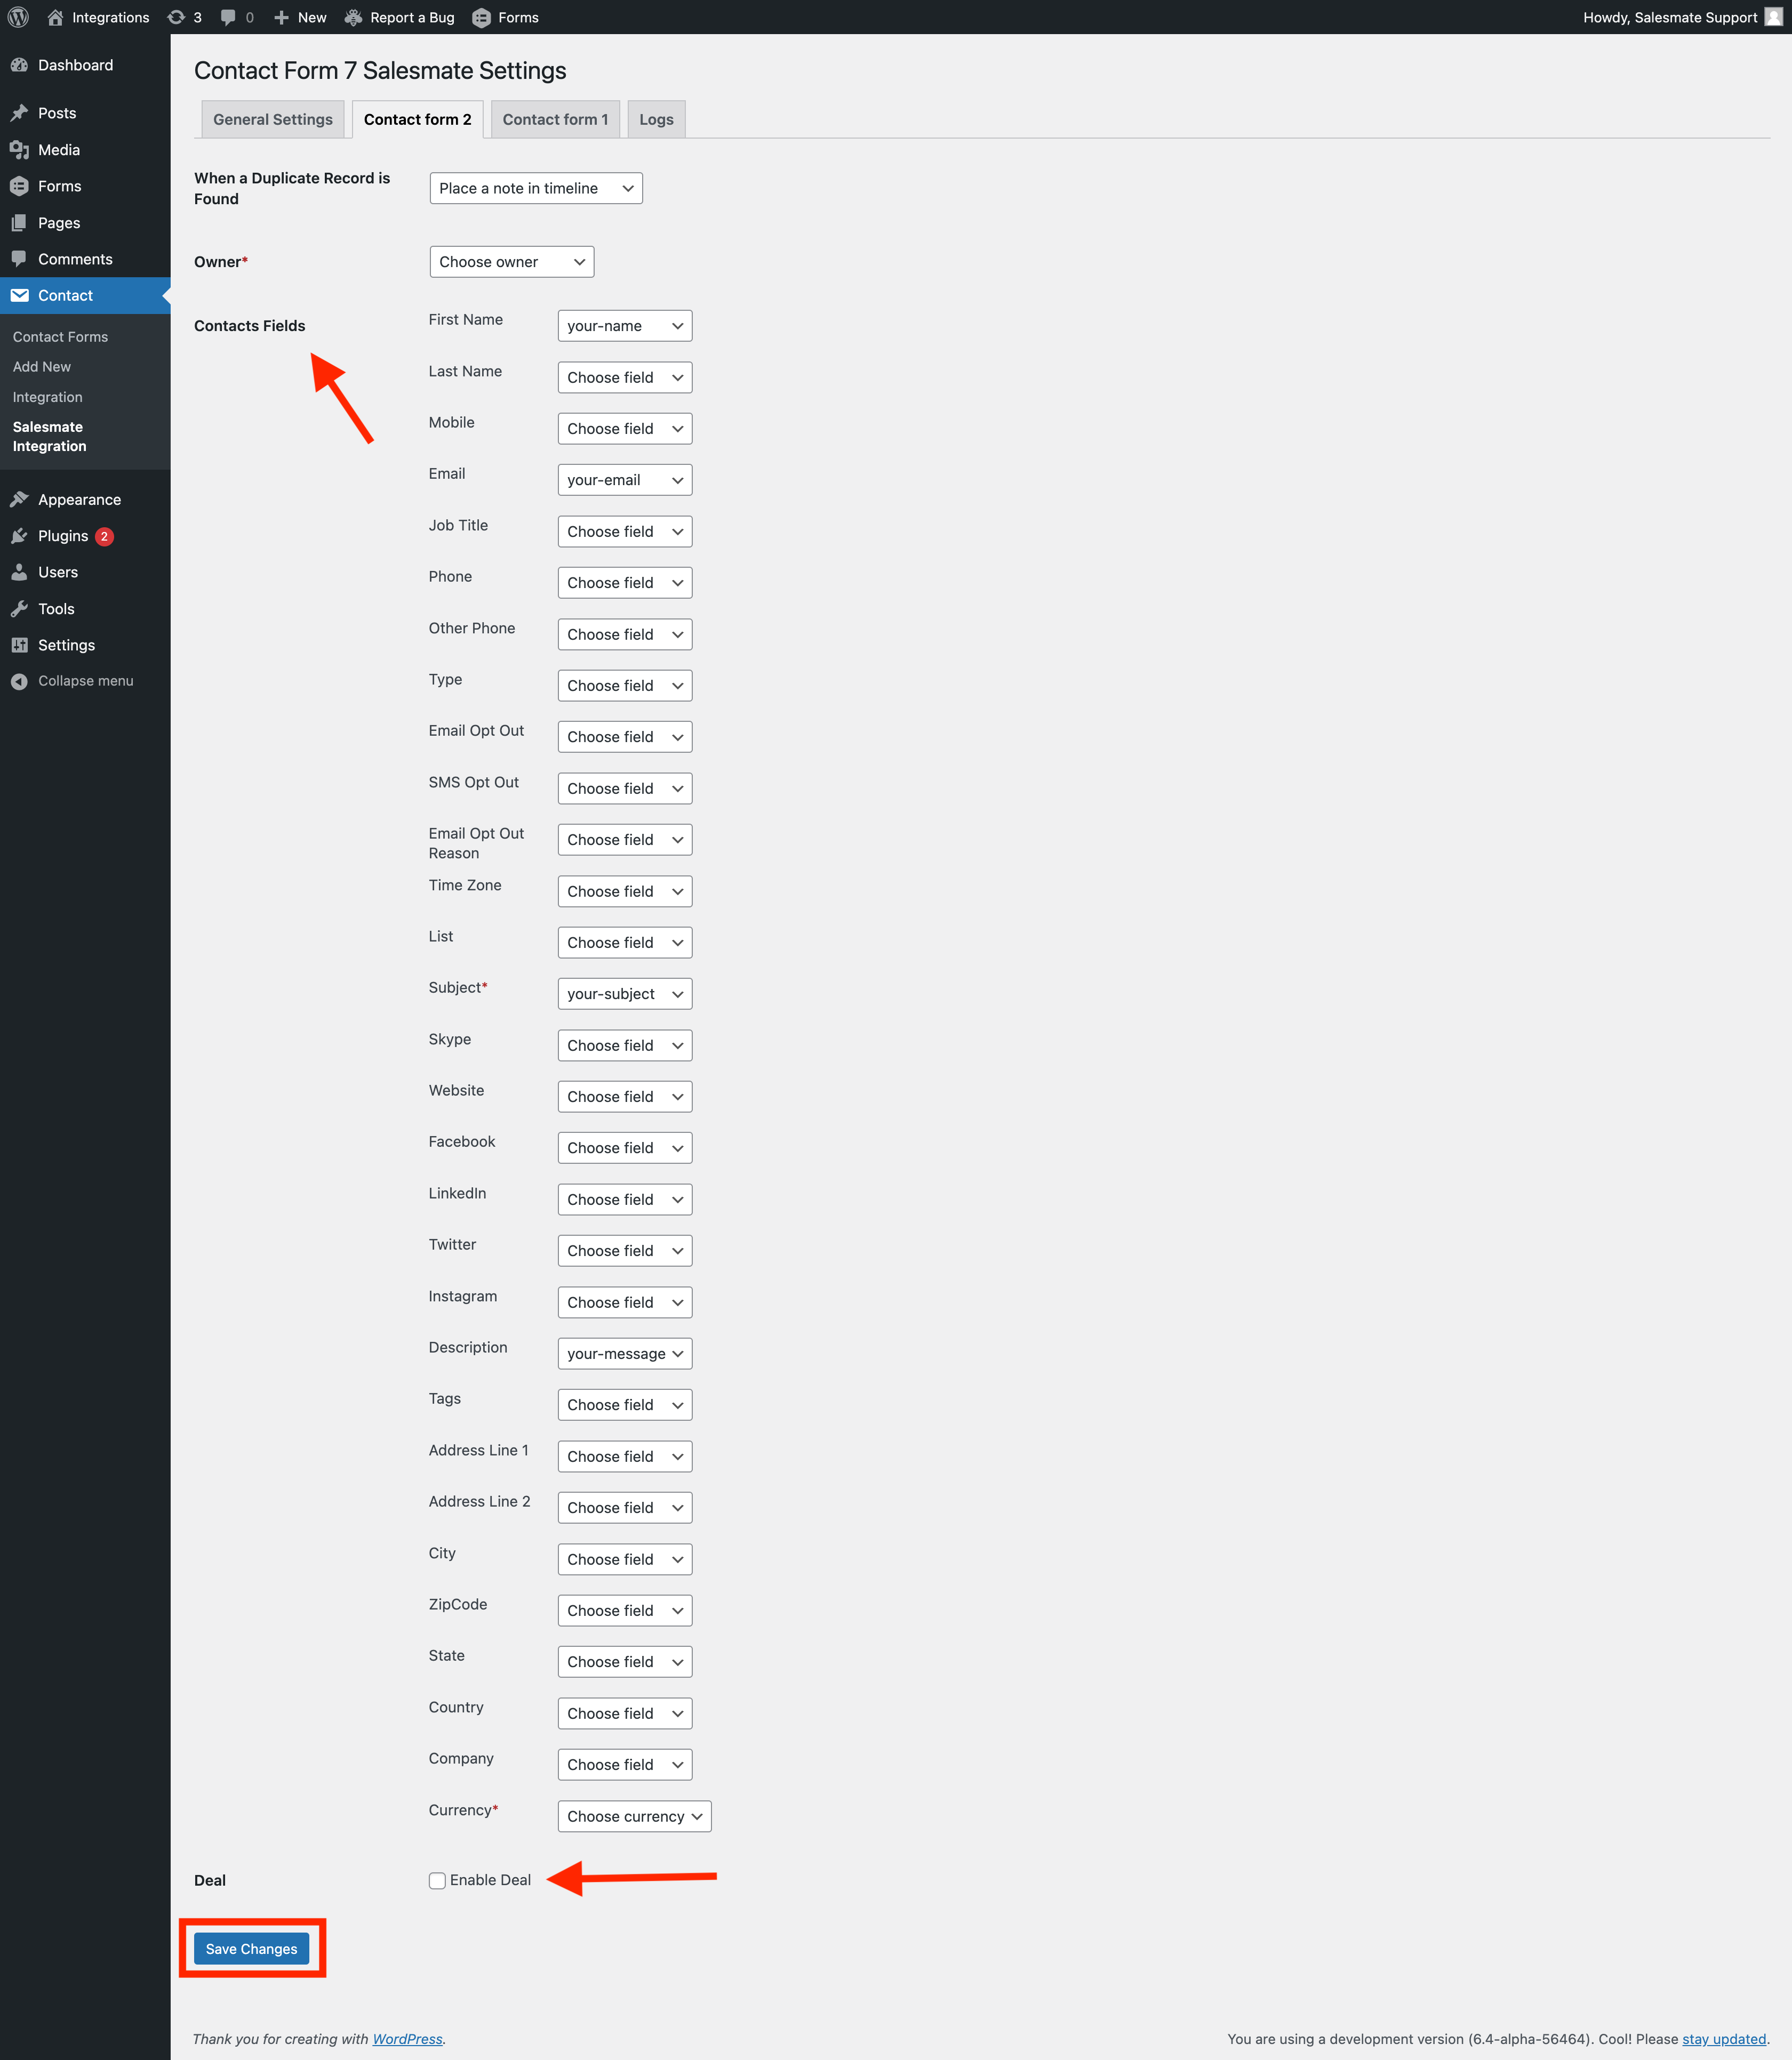Click the Settings sliders icon

click(x=19, y=646)
